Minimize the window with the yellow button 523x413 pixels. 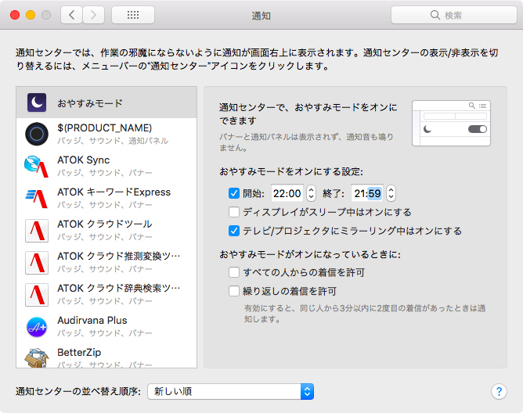31,15
